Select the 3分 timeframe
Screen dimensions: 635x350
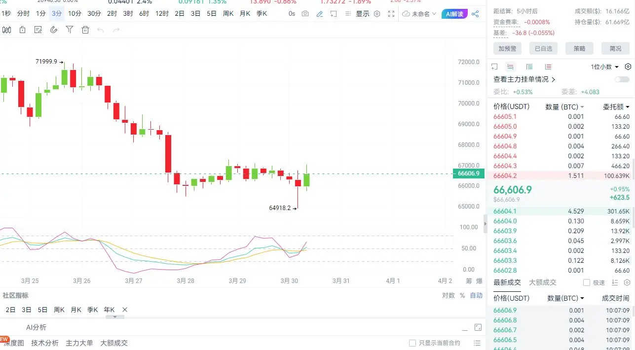pyautogui.click(x=57, y=14)
